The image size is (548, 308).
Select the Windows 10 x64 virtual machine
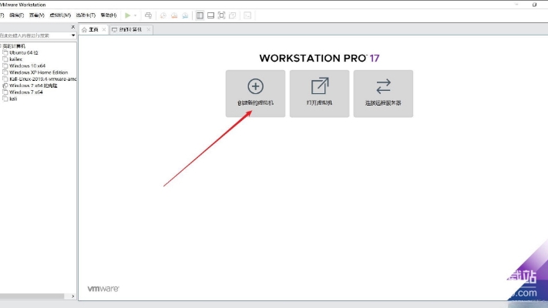point(27,66)
